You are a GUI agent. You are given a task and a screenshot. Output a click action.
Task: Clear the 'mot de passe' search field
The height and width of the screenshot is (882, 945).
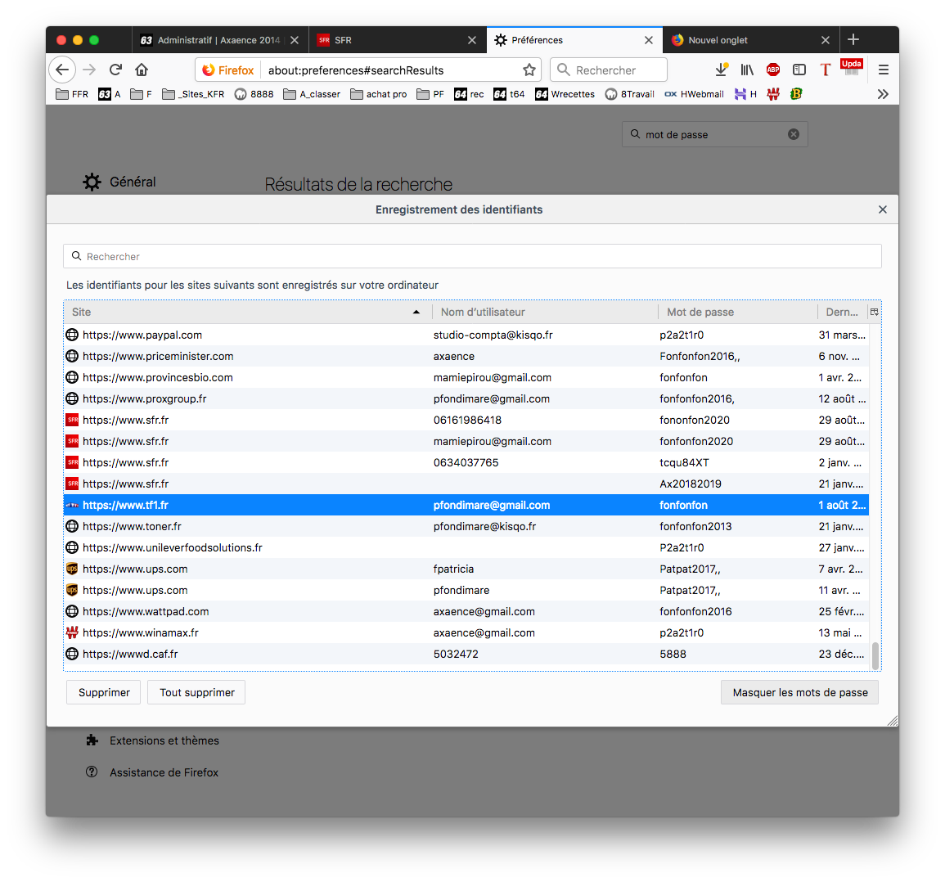tap(794, 134)
